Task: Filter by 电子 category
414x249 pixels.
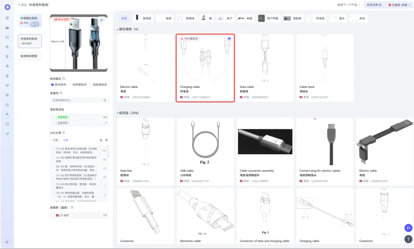Action: pyautogui.click(x=225, y=18)
